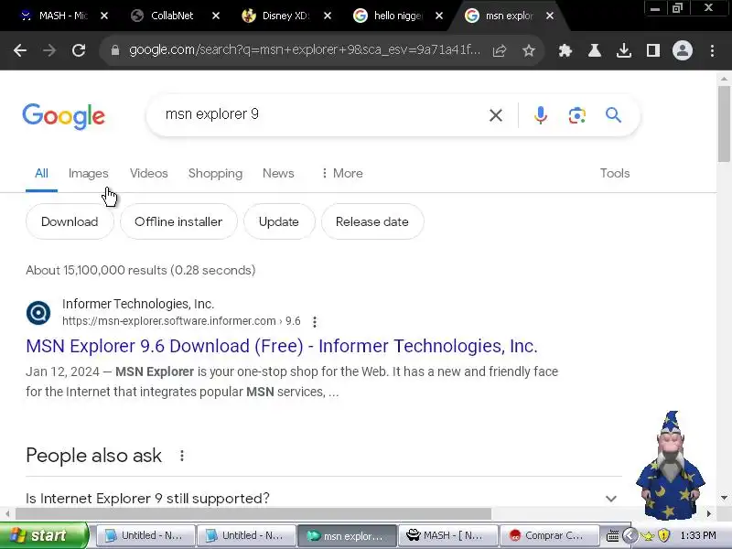Click the browser forward arrow

[x=49, y=50]
